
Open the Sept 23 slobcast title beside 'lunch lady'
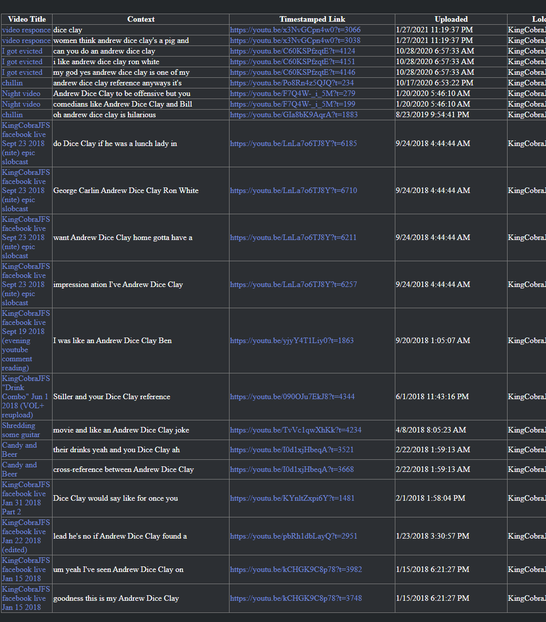coord(26,143)
